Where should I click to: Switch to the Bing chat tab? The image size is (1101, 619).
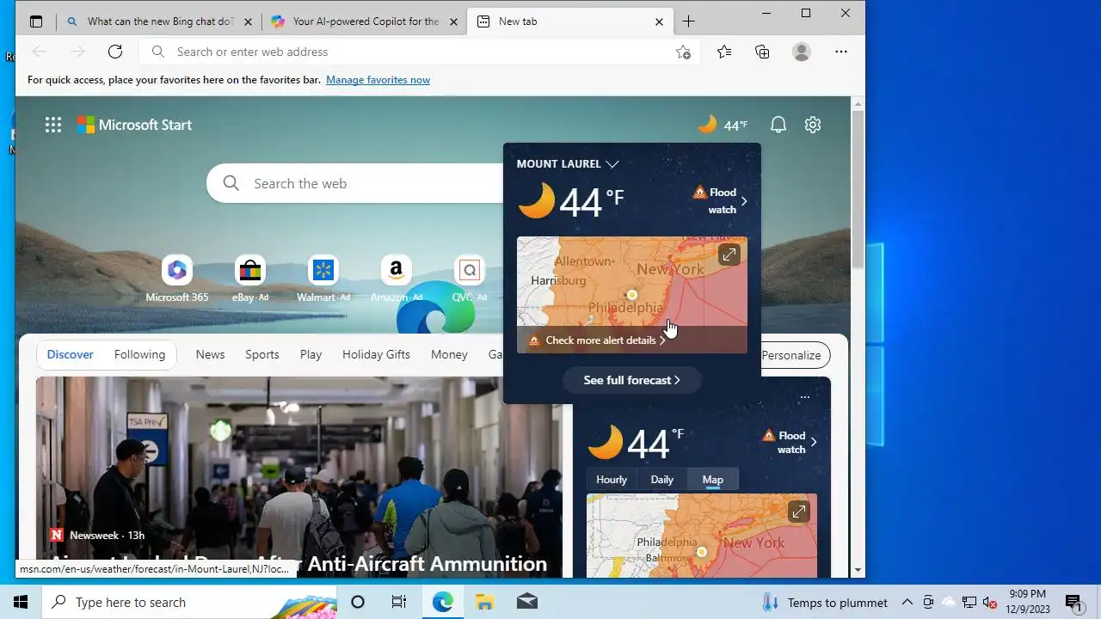click(x=160, y=21)
